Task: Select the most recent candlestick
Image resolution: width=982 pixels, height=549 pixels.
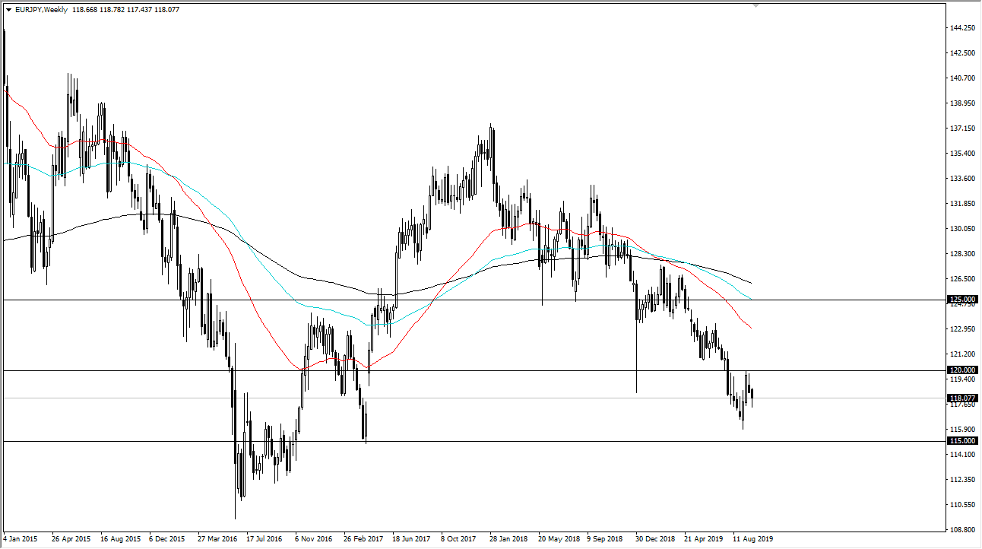Action: pos(752,392)
